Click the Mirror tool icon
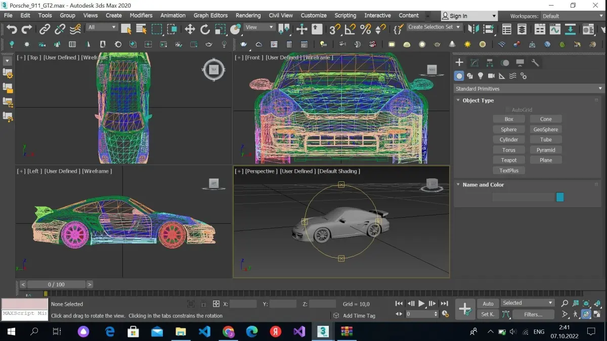This screenshot has height=341, width=607. click(473, 29)
